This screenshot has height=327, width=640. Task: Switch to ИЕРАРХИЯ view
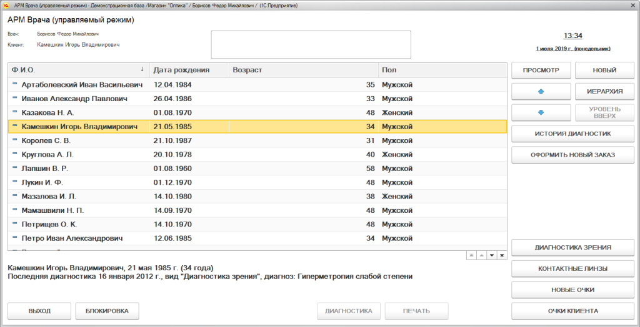click(604, 92)
